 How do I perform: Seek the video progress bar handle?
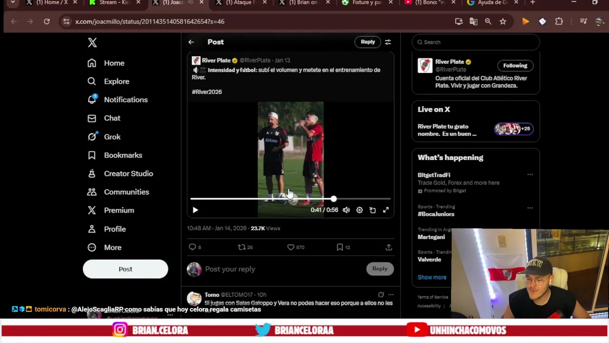pyautogui.click(x=334, y=199)
